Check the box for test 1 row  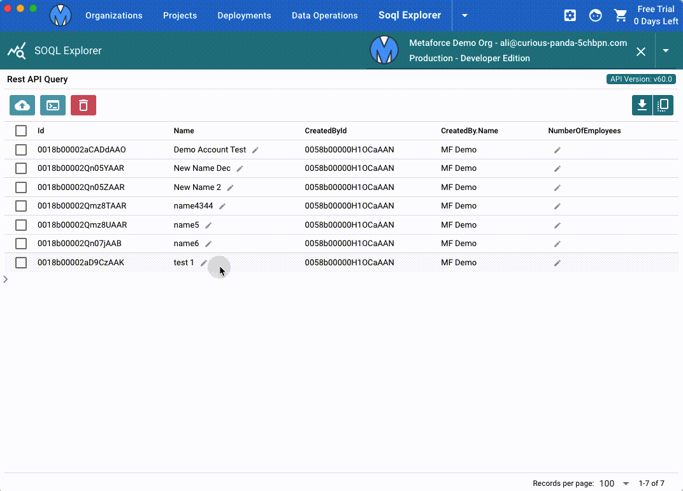click(21, 263)
